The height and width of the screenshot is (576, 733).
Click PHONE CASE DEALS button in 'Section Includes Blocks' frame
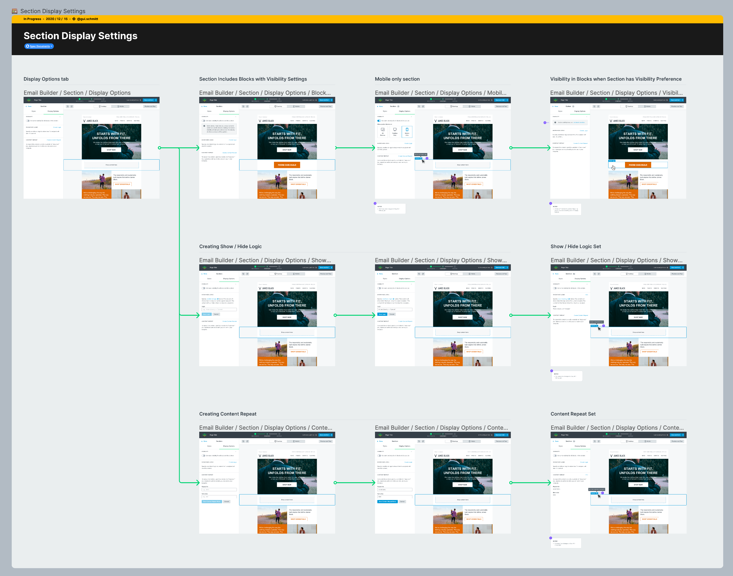(x=287, y=165)
